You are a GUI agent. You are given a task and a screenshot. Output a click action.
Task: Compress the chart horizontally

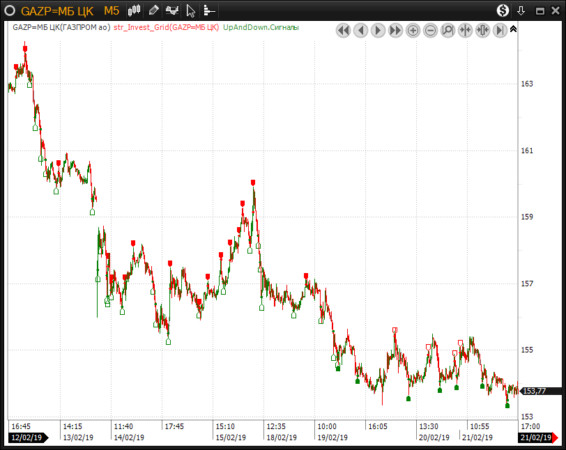[465, 31]
